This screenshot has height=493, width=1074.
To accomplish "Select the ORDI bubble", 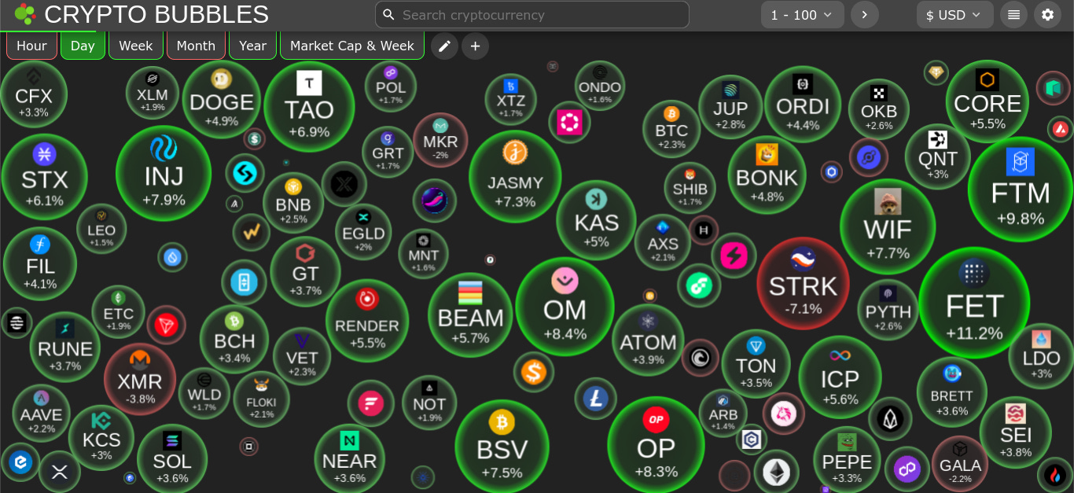I will [803, 105].
